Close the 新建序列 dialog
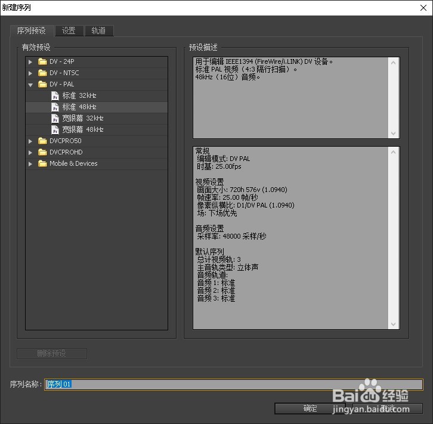 pos(423,8)
